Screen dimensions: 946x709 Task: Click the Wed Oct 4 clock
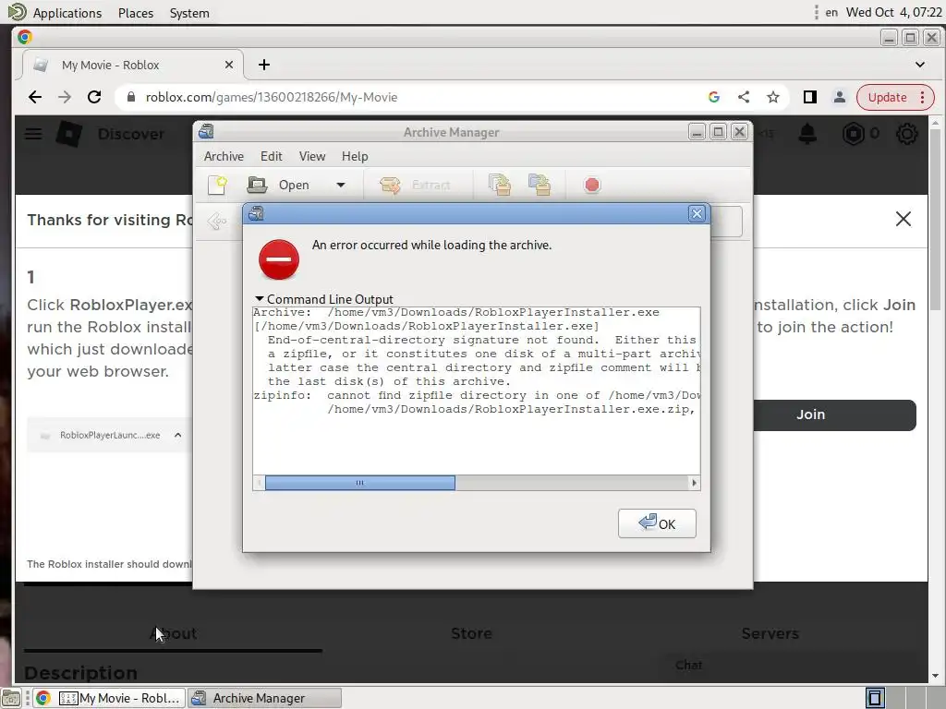pos(893,12)
